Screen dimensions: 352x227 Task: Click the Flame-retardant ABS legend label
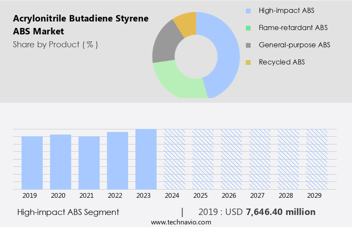293,28
